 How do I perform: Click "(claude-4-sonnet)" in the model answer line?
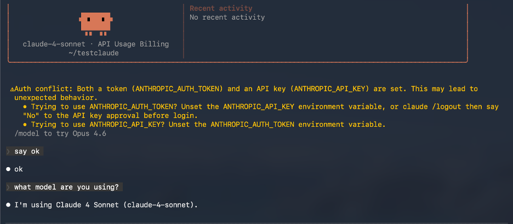coord(157,205)
